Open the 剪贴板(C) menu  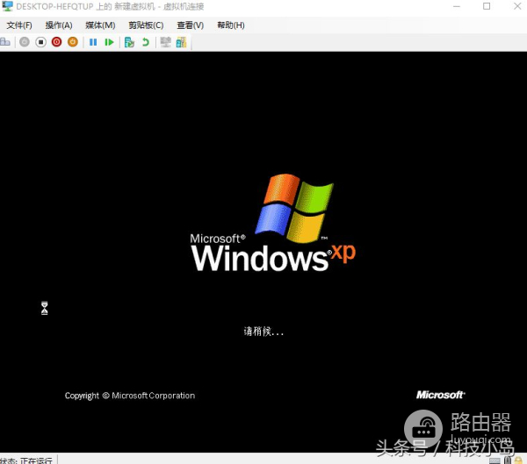click(x=146, y=25)
